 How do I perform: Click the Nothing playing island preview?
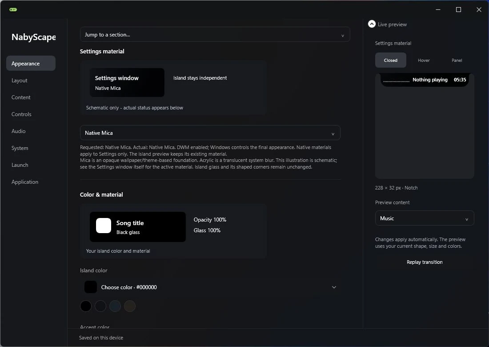click(425, 80)
